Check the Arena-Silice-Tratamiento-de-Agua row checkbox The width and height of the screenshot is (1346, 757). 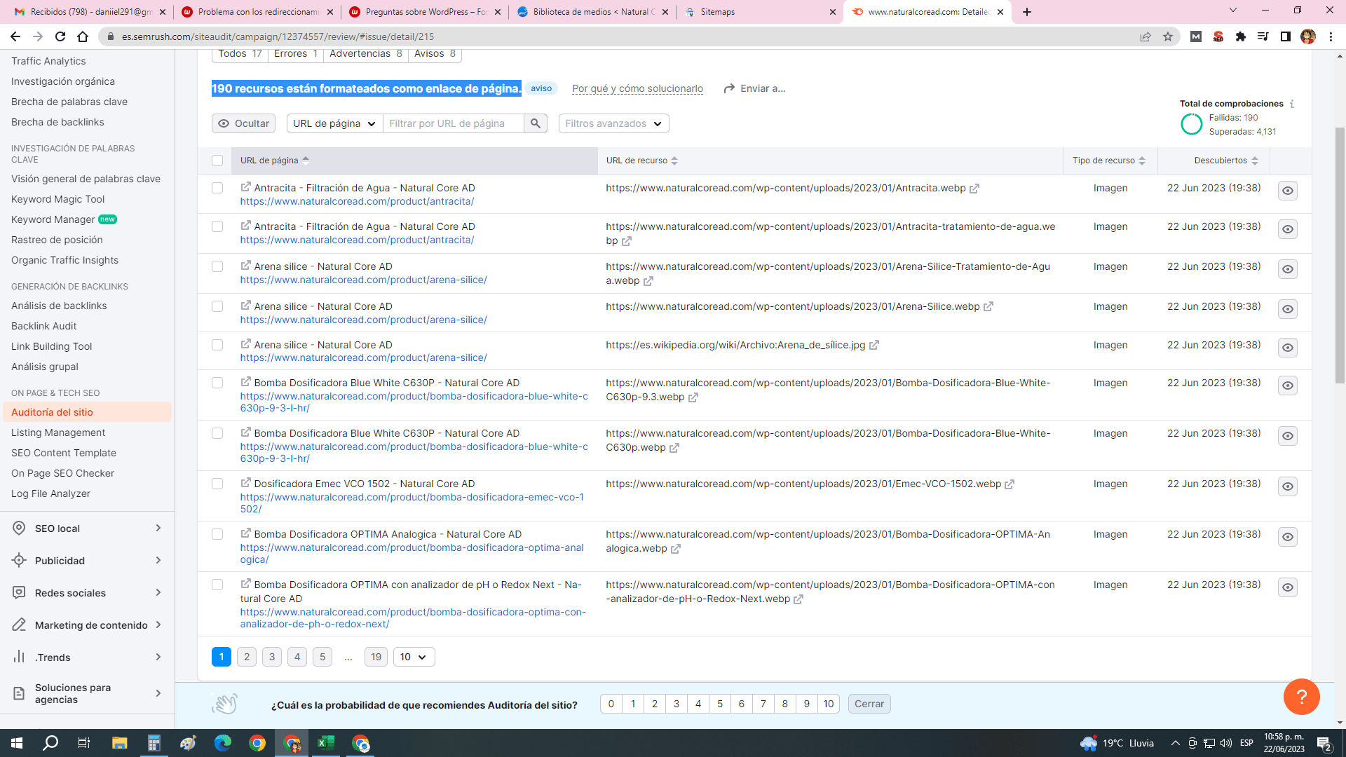217,266
